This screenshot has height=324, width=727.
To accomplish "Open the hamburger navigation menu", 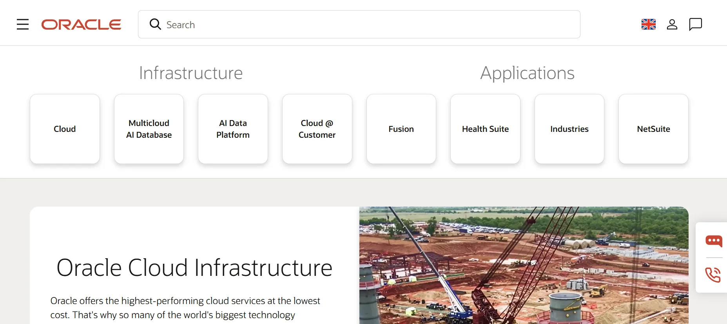I will point(23,24).
